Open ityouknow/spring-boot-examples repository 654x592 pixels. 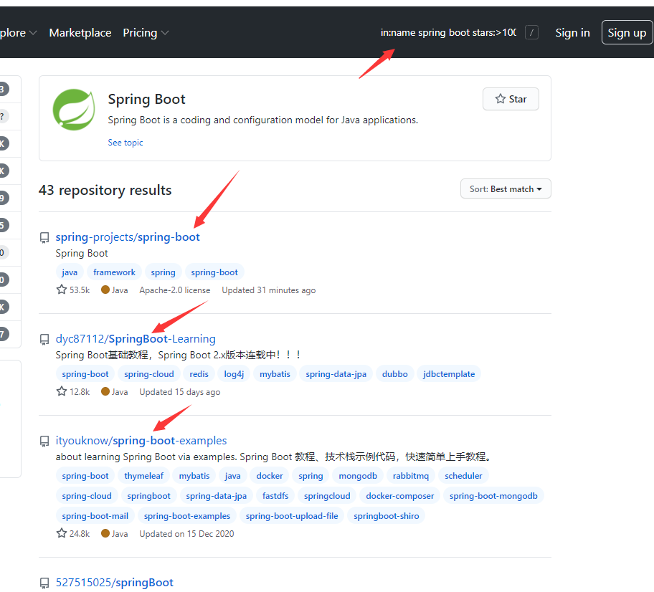click(x=141, y=441)
